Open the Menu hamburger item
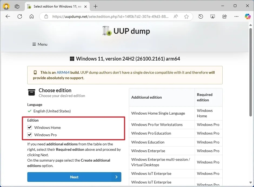This screenshot has height=187, width=254. click(40, 44)
